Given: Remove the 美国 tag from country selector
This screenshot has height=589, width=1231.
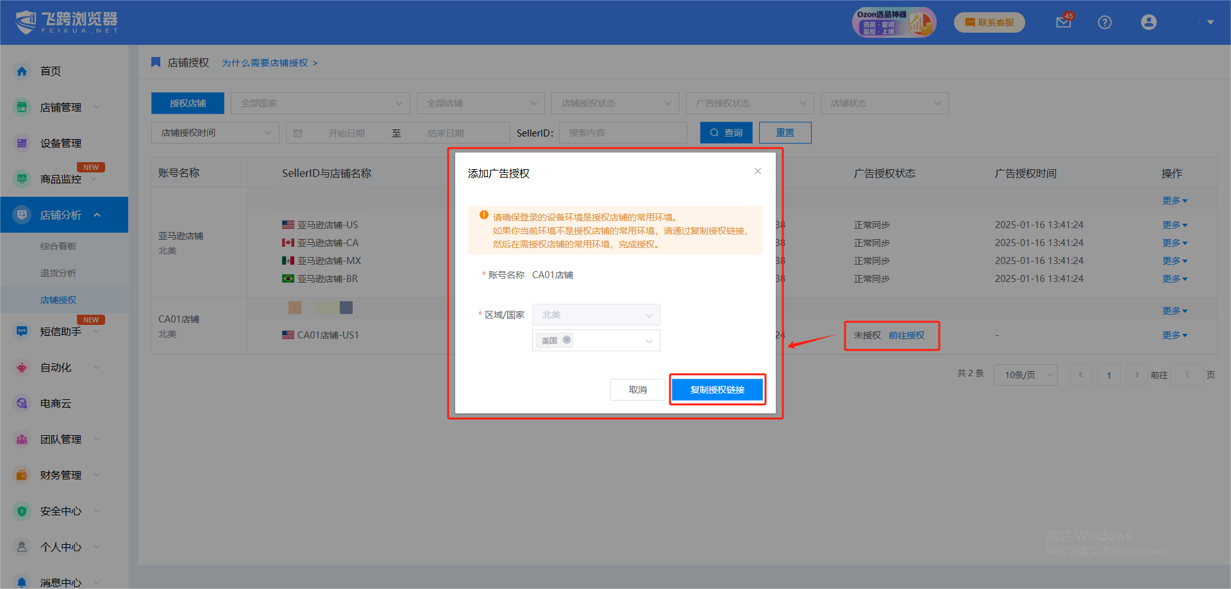Looking at the screenshot, I should click(567, 340).
